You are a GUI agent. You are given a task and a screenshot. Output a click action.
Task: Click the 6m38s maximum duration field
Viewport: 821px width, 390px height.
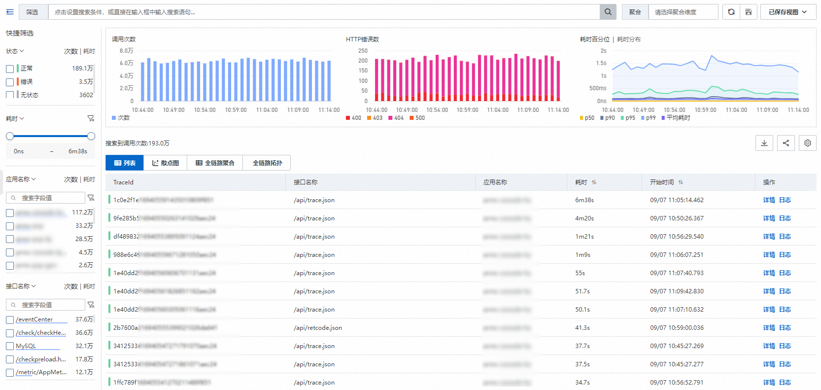pos(77,151)
